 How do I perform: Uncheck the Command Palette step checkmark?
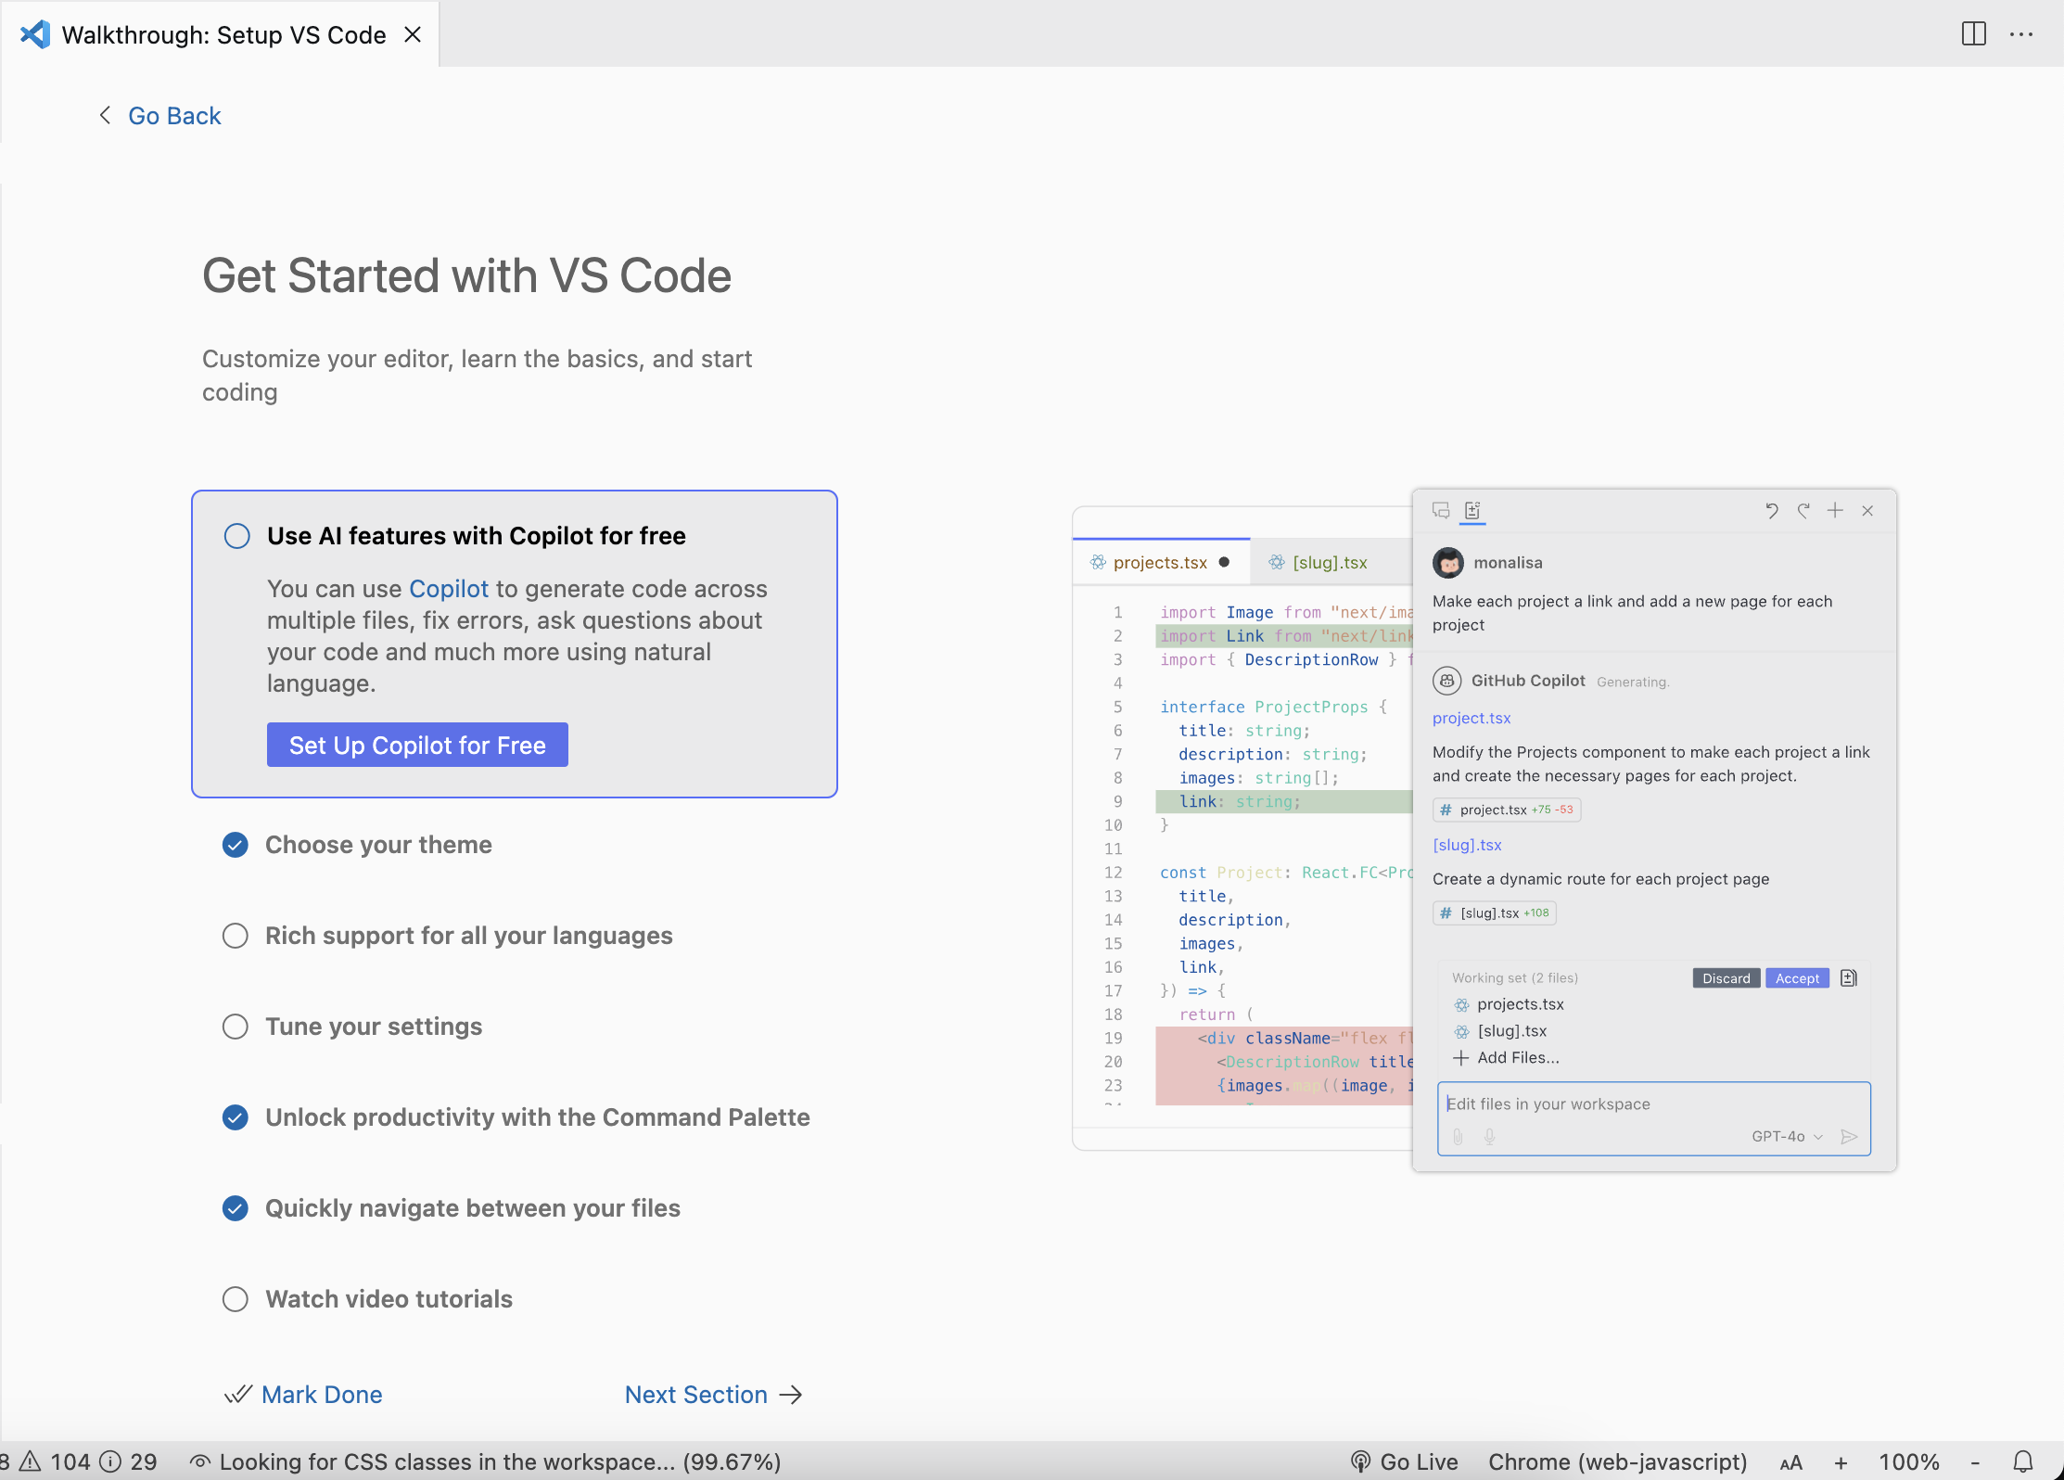(236, 1117)
